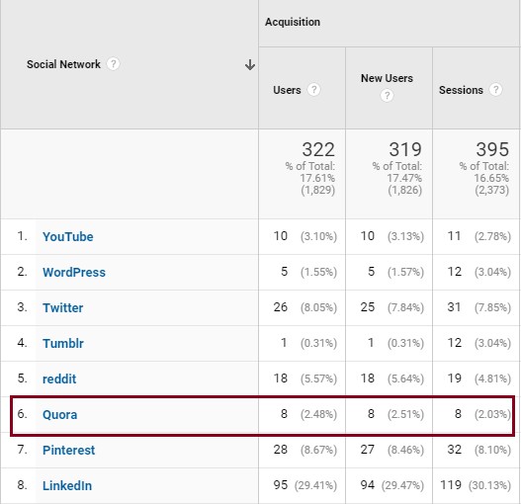Open help icon under New Users

click(387, 96)
